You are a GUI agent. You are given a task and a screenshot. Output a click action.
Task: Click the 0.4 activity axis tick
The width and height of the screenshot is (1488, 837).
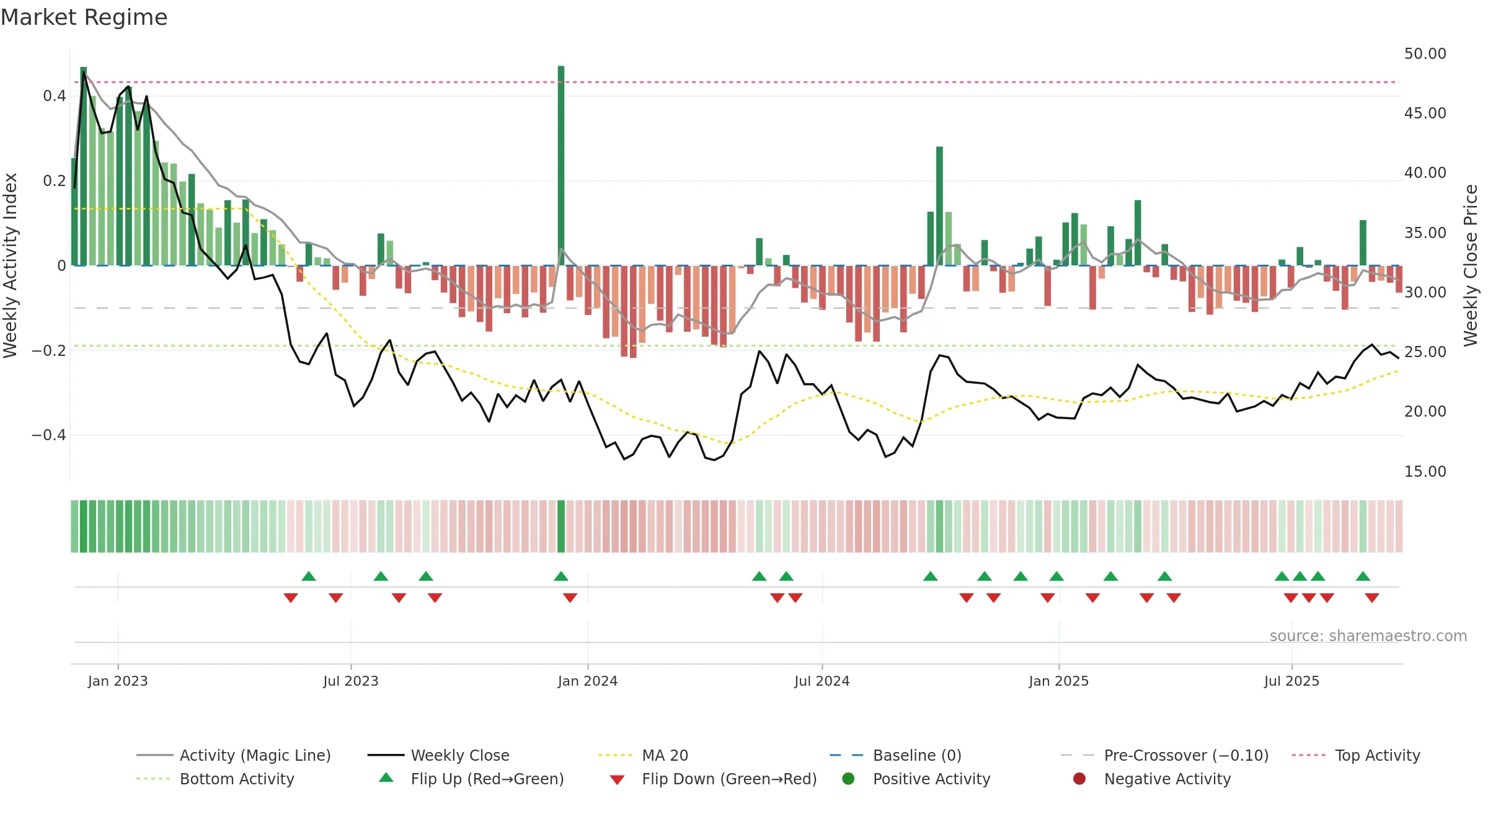pyautogui.click(x=55, y=96)
